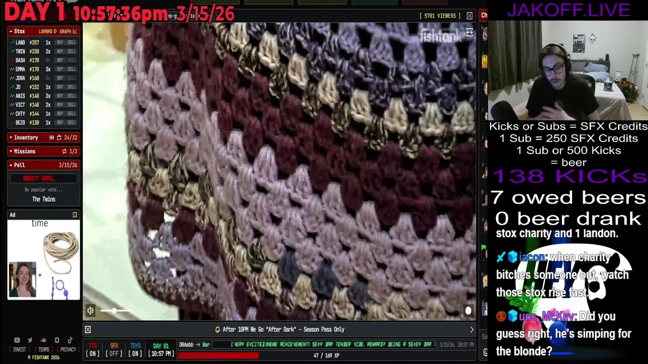Expand the Missions panel

11,151
